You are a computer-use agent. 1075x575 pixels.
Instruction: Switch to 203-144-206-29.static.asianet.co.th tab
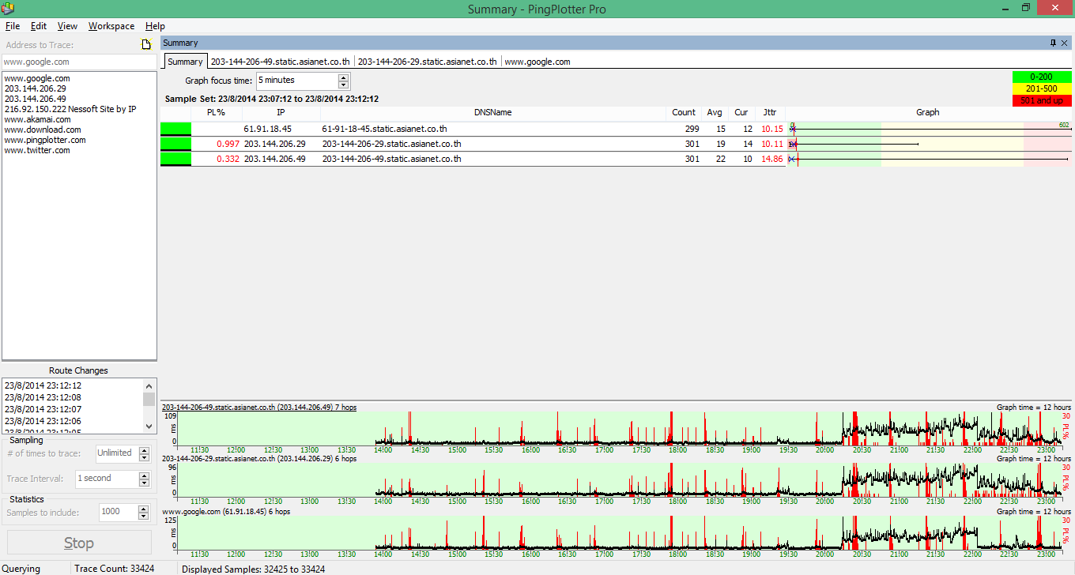point(427,62)
